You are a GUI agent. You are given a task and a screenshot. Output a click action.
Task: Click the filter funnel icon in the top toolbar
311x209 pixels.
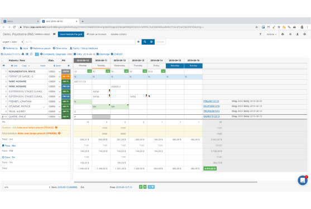pos(260,34)
